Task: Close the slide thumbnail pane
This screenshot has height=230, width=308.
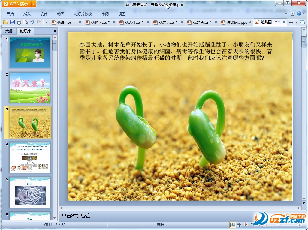Action: point(55,31)
